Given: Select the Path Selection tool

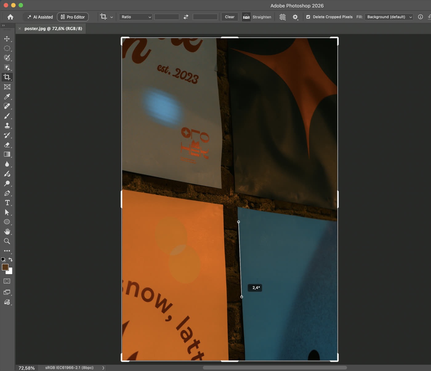Looking at the screenshot, I should coord(7,212).
